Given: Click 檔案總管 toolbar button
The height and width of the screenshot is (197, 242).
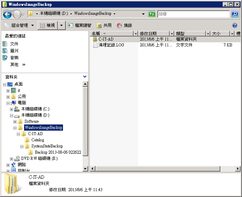Looking at the screenshot, I should (80, 25).
